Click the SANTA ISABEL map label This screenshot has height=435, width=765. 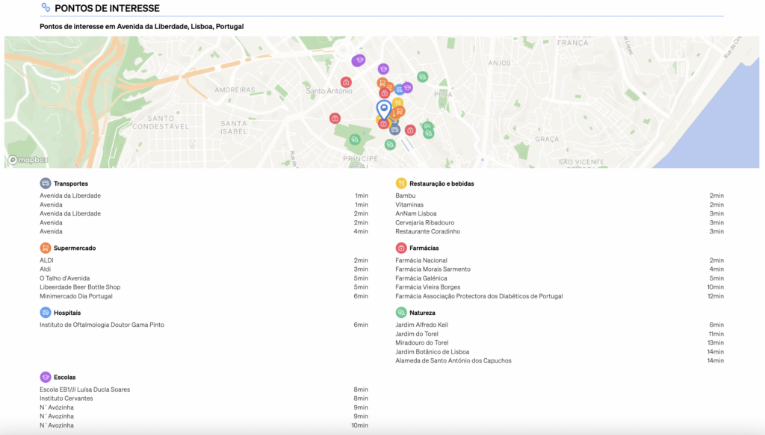pos(234,127)
